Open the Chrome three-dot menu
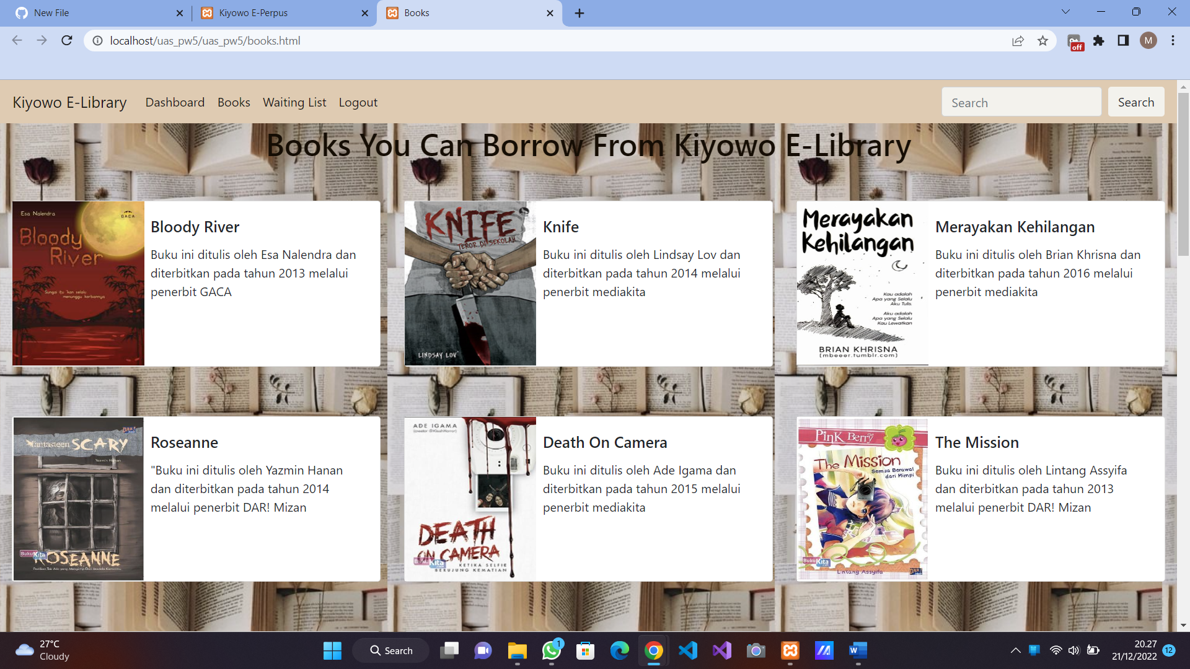 coord(1173,41)
